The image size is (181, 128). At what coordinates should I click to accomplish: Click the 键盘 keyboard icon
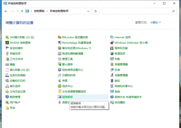pos(7,64)
